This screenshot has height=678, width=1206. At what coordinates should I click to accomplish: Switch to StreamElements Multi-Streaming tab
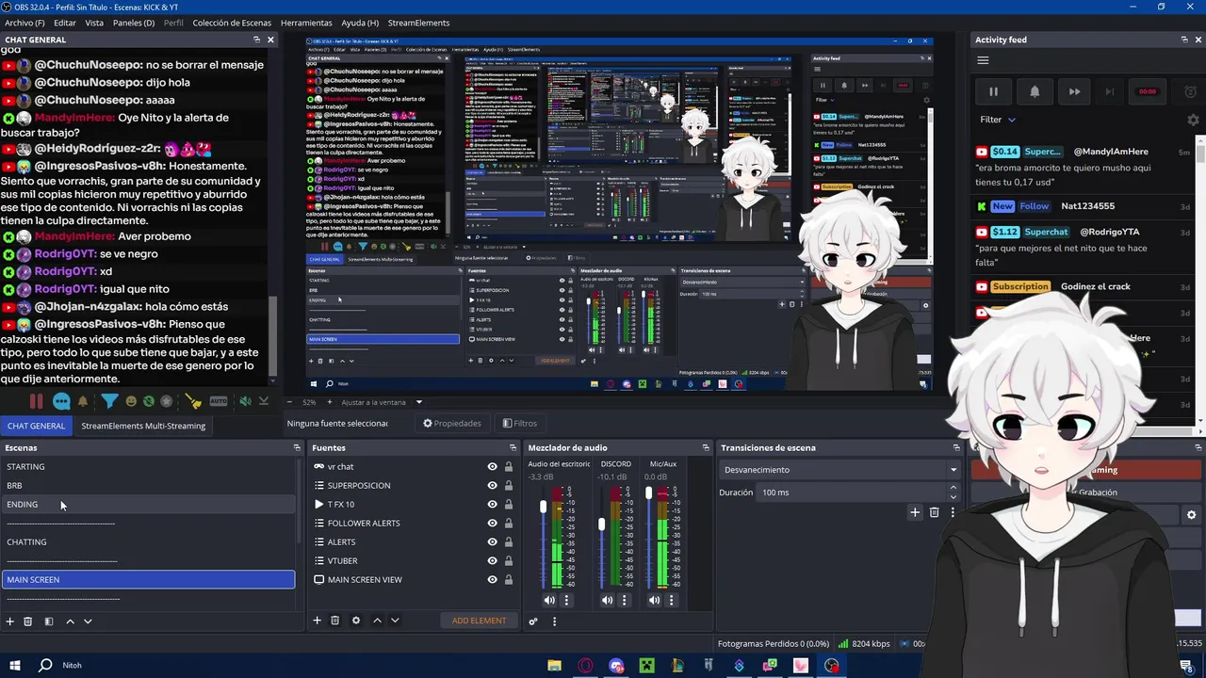143,426
